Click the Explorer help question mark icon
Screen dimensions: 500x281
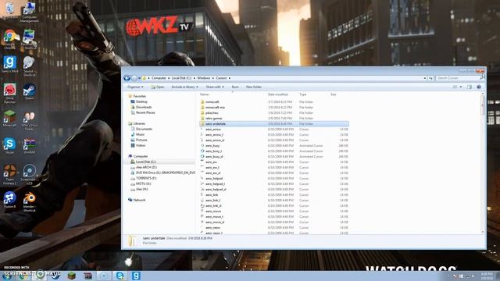[479, 87]
